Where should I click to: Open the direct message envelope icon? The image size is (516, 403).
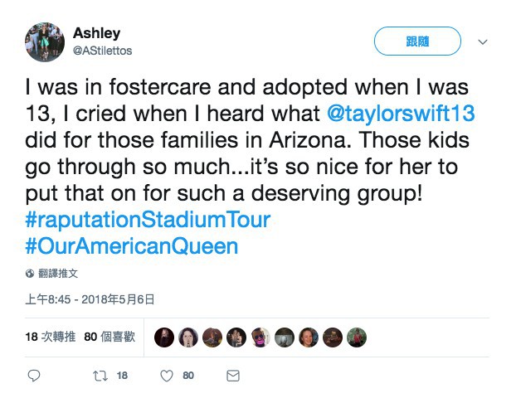click(x=233, y=376)
